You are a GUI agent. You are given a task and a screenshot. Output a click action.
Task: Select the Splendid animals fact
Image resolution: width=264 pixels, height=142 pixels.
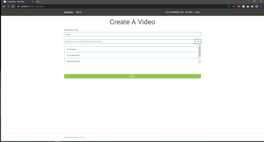131,61
